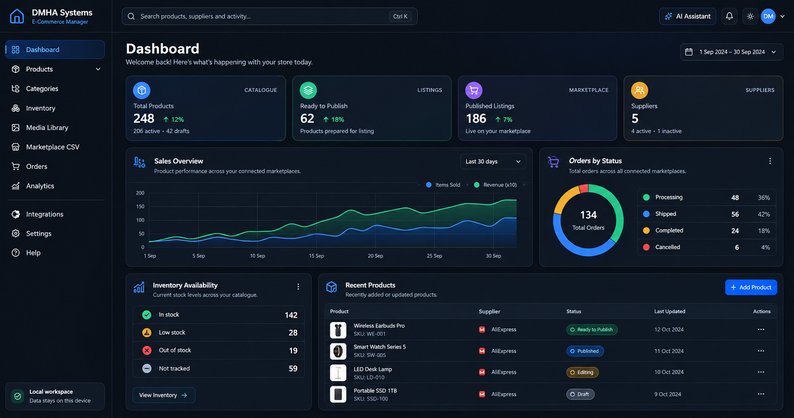Image resolution: width=794 pixels, height=418 pixels.
Task: Click the Total Products cube icon
Action: tap(142, 90)
